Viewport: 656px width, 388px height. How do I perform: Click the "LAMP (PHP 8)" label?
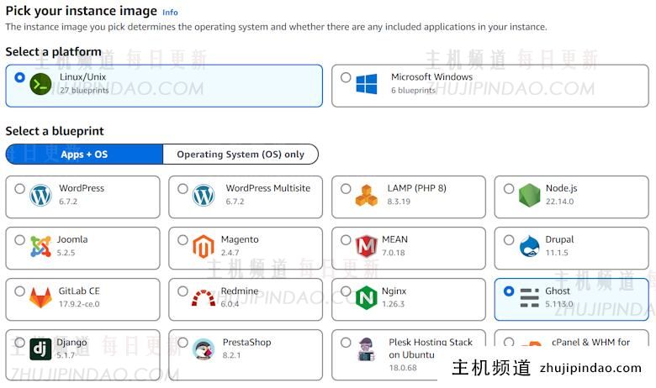pyautogui.click(x=416, y=188)
